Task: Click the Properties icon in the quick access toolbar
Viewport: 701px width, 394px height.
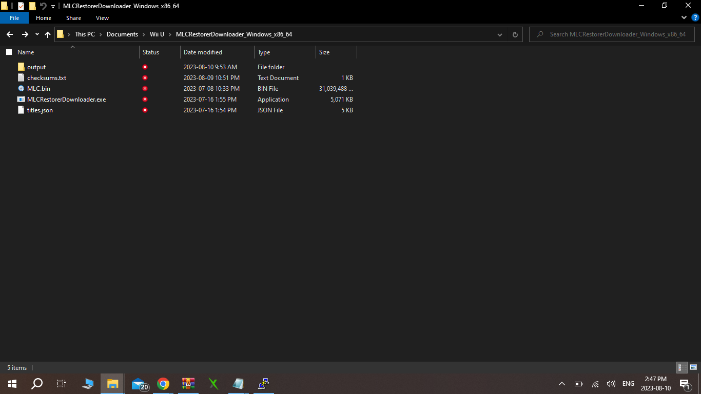Action: [21, 6]
